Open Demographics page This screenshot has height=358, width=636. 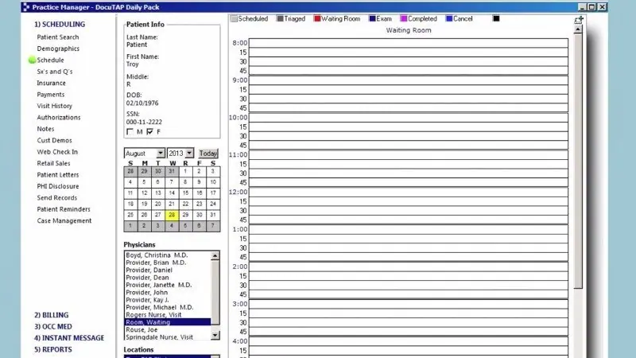coord(58,49)
